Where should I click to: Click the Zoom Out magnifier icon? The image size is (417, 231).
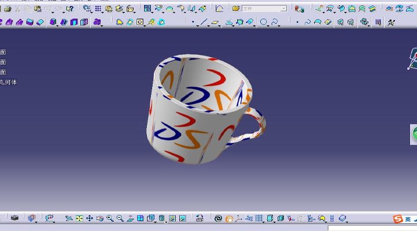tap(120, 218)
